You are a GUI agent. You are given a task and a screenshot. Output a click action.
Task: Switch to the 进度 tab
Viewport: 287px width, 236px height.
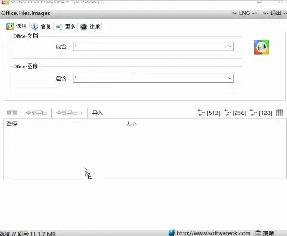90,27
